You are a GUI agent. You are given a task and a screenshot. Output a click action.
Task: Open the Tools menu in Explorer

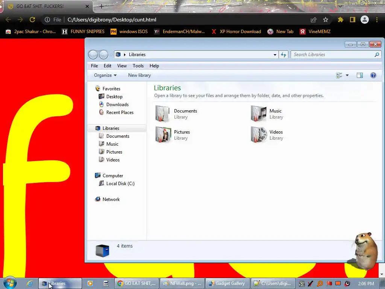point(138,65)
